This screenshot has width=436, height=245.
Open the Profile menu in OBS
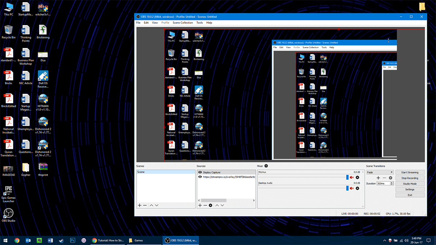pyautogui.click(x=165, y=23)
